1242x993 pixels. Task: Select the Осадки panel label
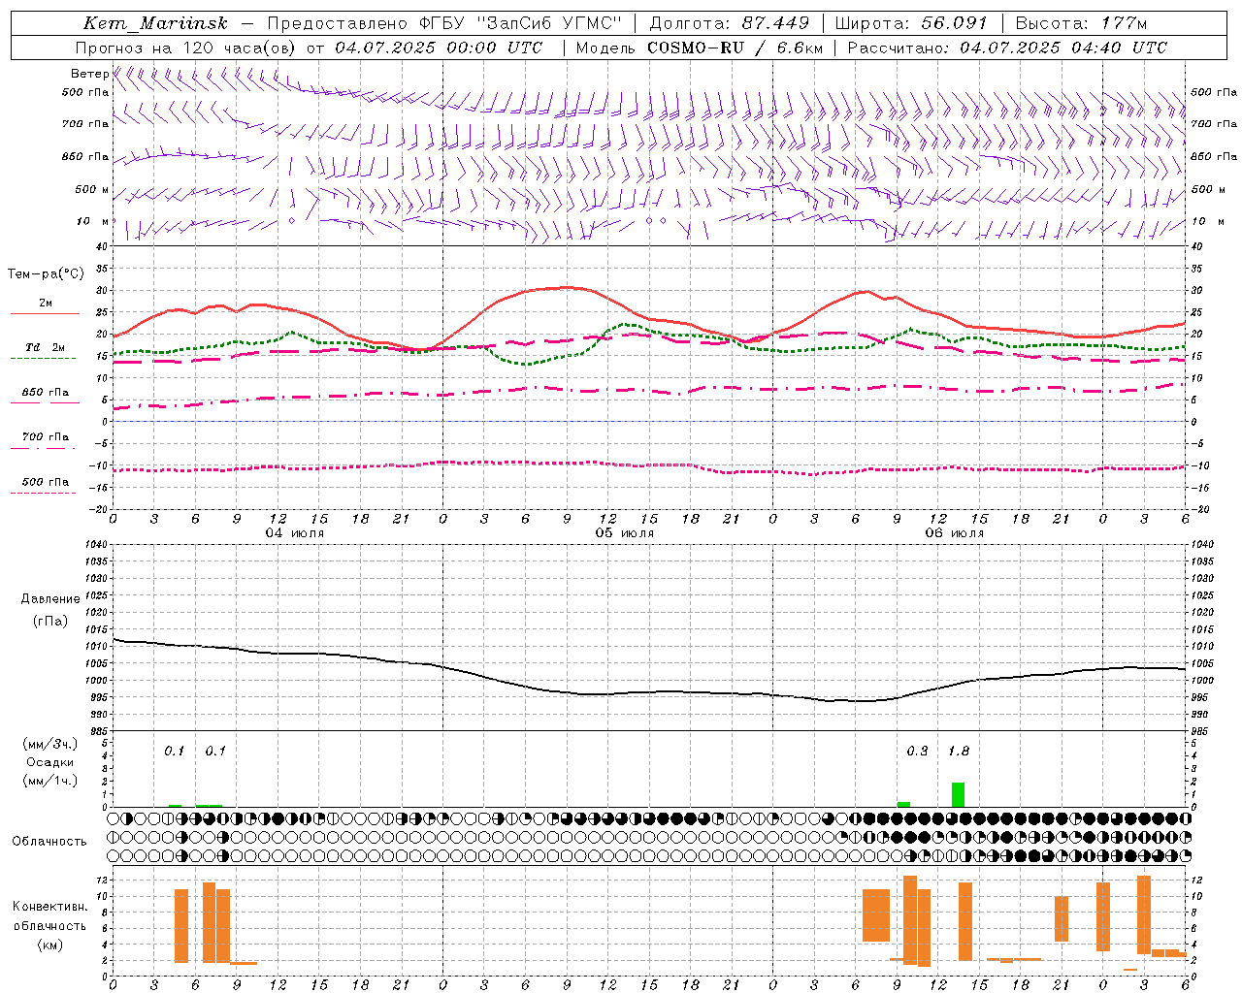(49, 762)
